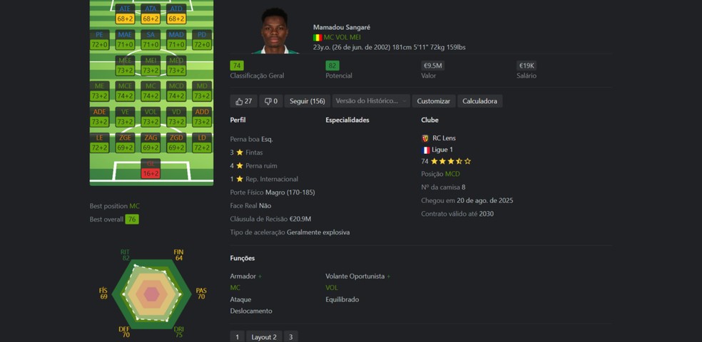This screenshot has height=342, width=702.
Task: Open the Customizar button
Action: click(433, 101)
